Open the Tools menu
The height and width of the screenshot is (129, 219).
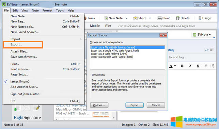click(60, 11)
